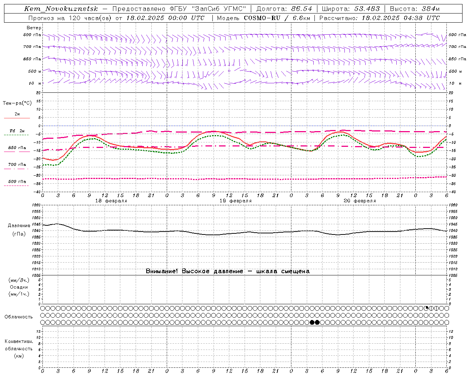Click the Модель COSMO-RU / 6.6км text

click(263, 18)
